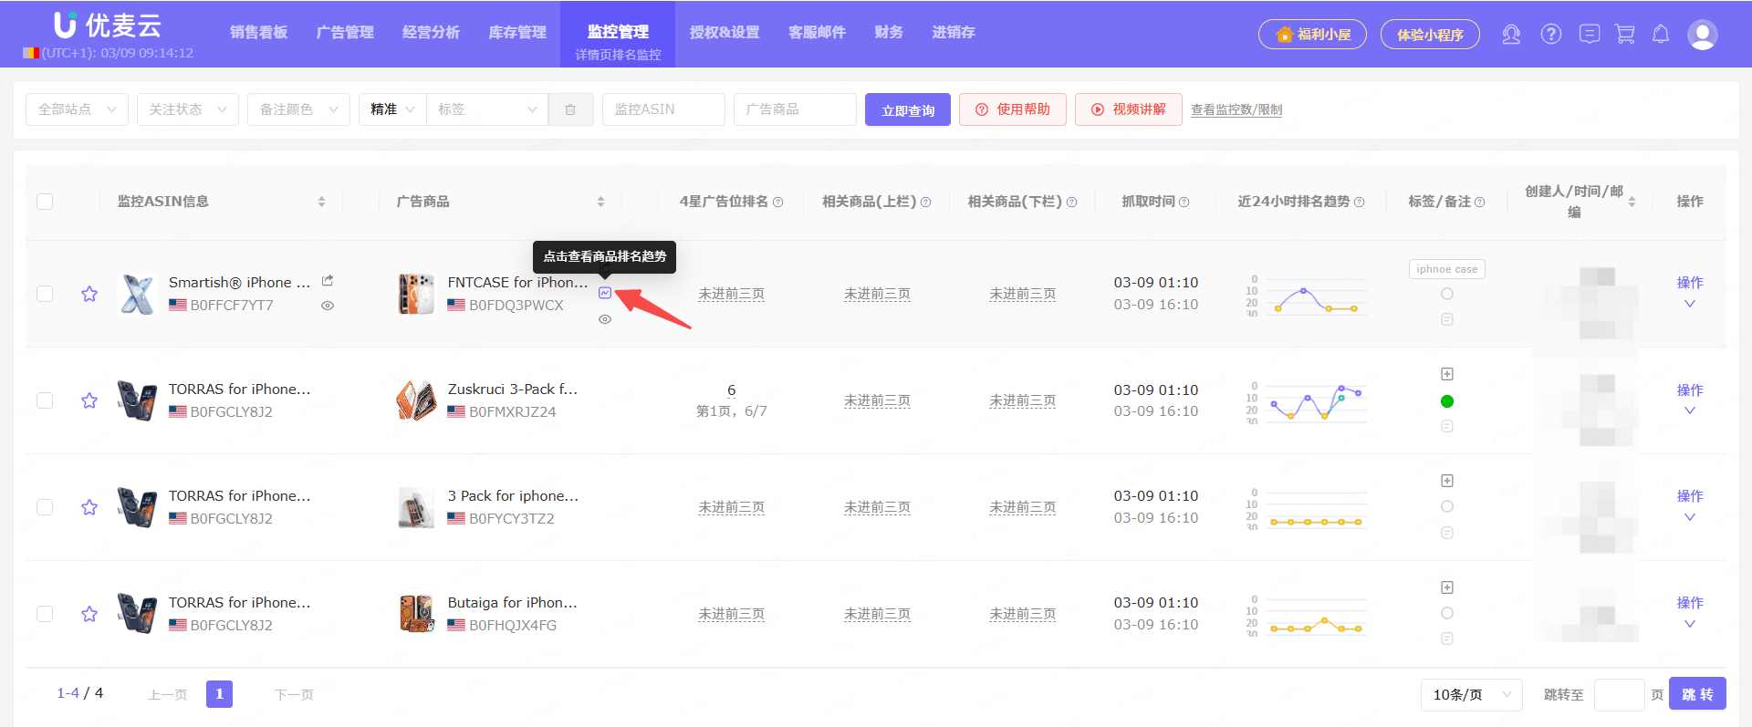Check the select-all header checkbox
This screenshot has height=727, width=1752.
(45, 202)
